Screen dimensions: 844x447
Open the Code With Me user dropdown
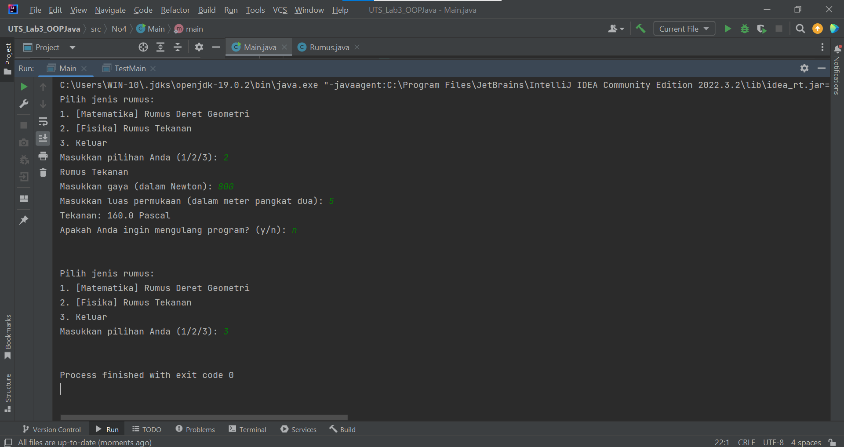pyautogui.click(x=615, y=29)
